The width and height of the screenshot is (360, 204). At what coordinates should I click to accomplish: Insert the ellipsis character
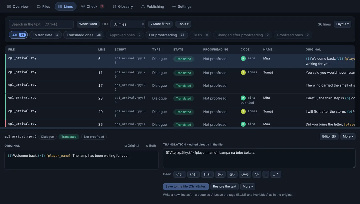click(x=266, y=174)
